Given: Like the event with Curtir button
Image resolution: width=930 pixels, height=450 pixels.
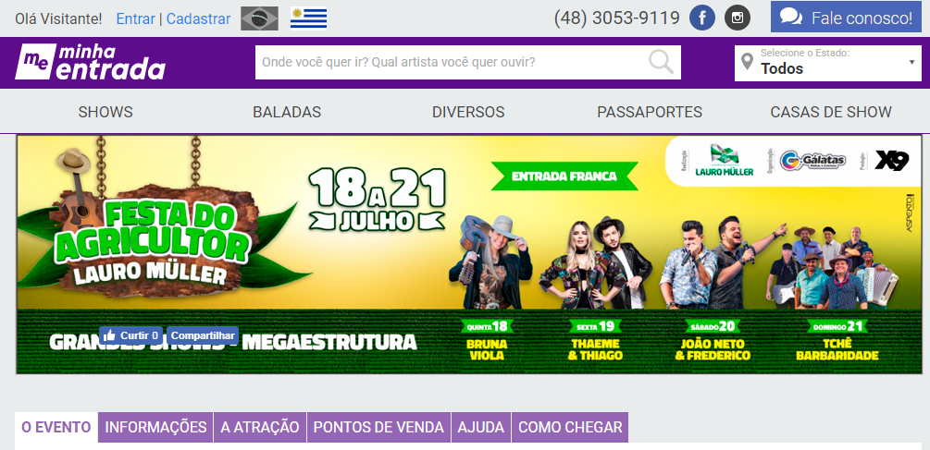Looking at the screenshot, I should point(131,335).
